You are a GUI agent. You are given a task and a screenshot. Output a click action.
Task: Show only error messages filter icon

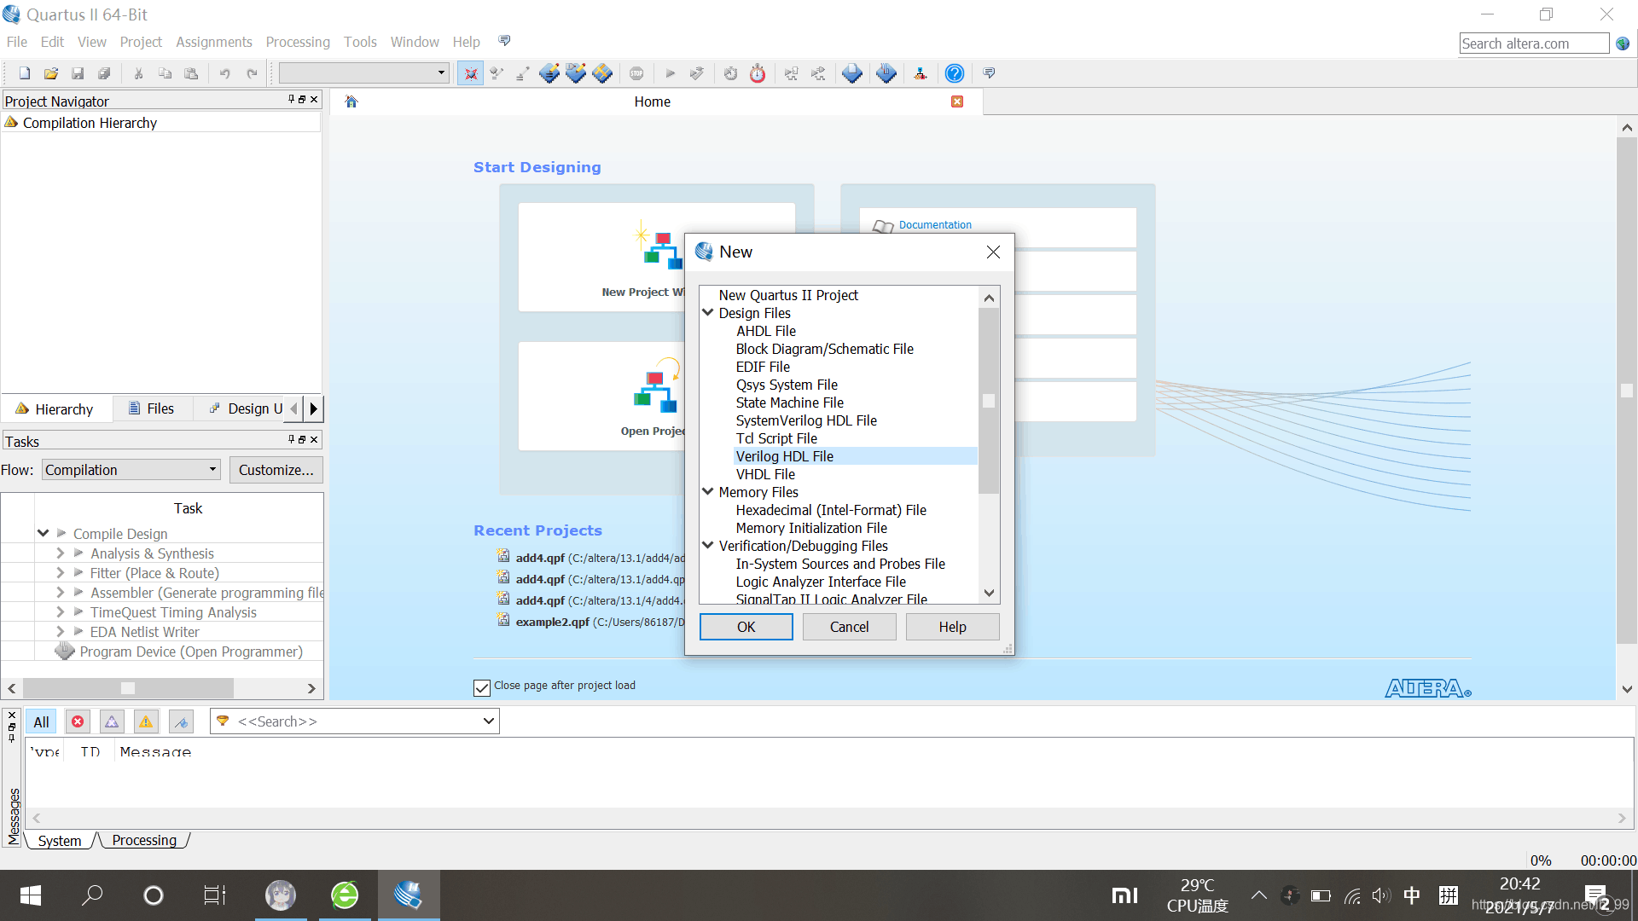point(78,721)
